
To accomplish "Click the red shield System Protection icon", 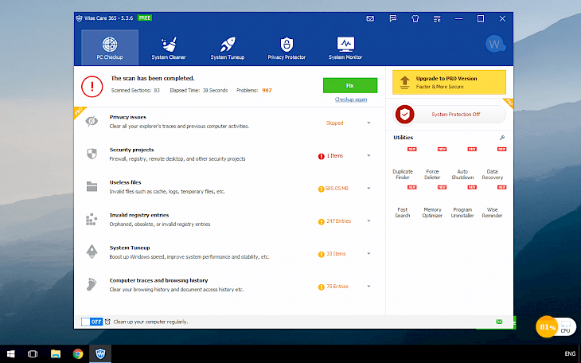I will click(404, 114).
